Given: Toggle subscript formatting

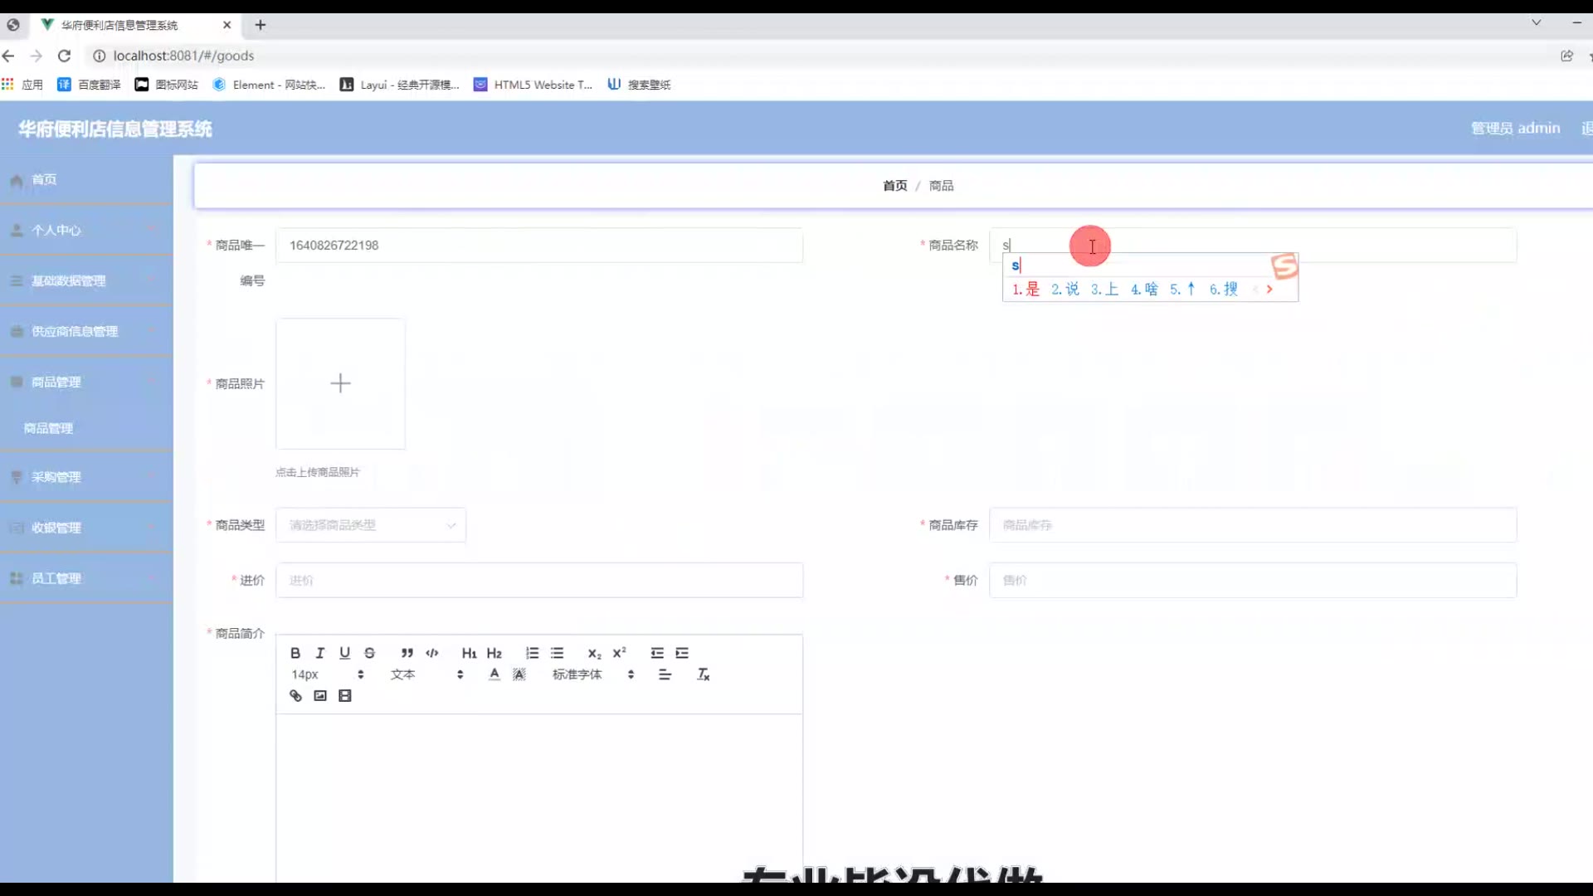Looking at the screenshot, I should [594, 653].
